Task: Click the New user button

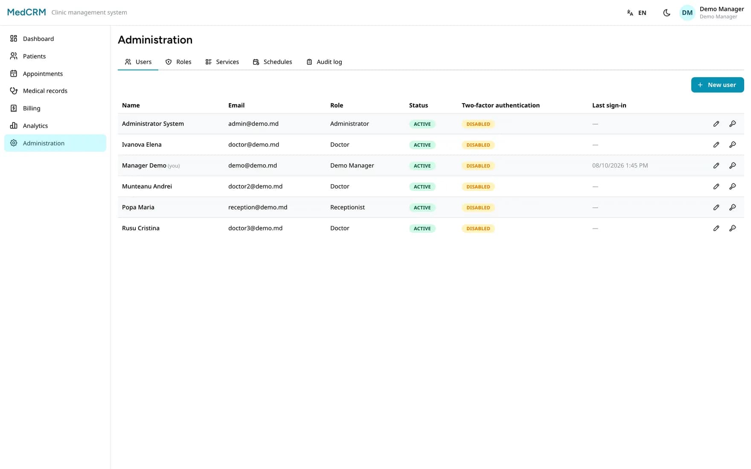Action: 717,85
